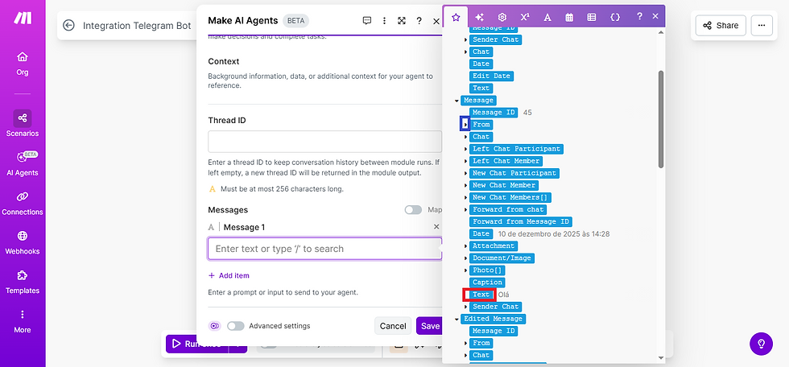The height and width of the screenshot is (367, 789).
Task: Open the lightbulb help button
Action: pyautogui.click(x=762, y=344)
